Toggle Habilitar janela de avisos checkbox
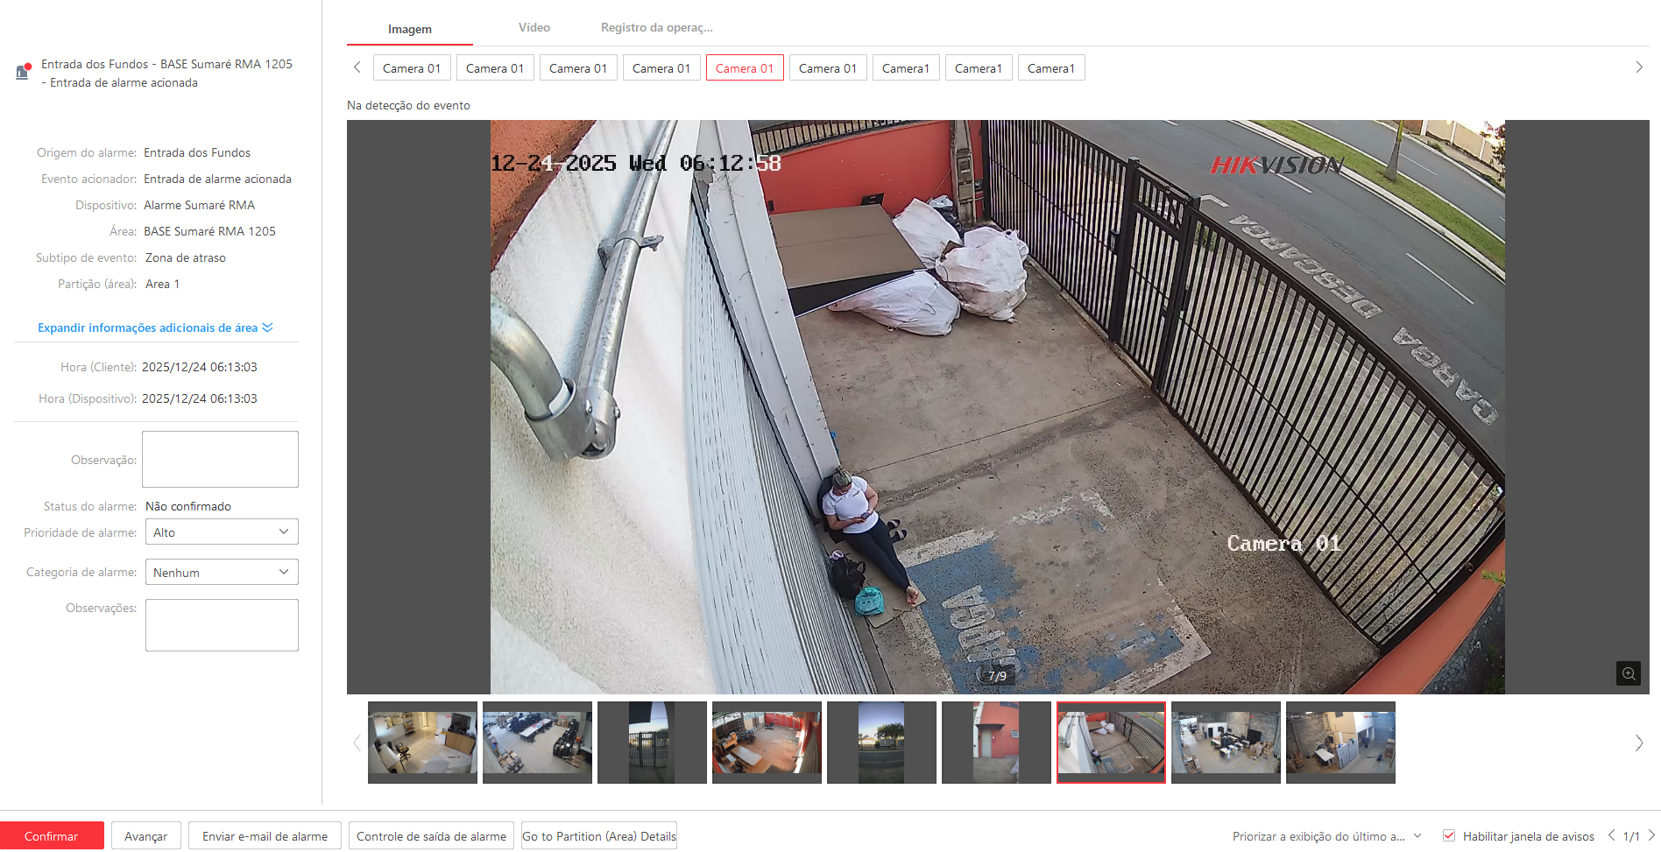The height and width of the screenshot is (852, 1661). coord(1449,835)
